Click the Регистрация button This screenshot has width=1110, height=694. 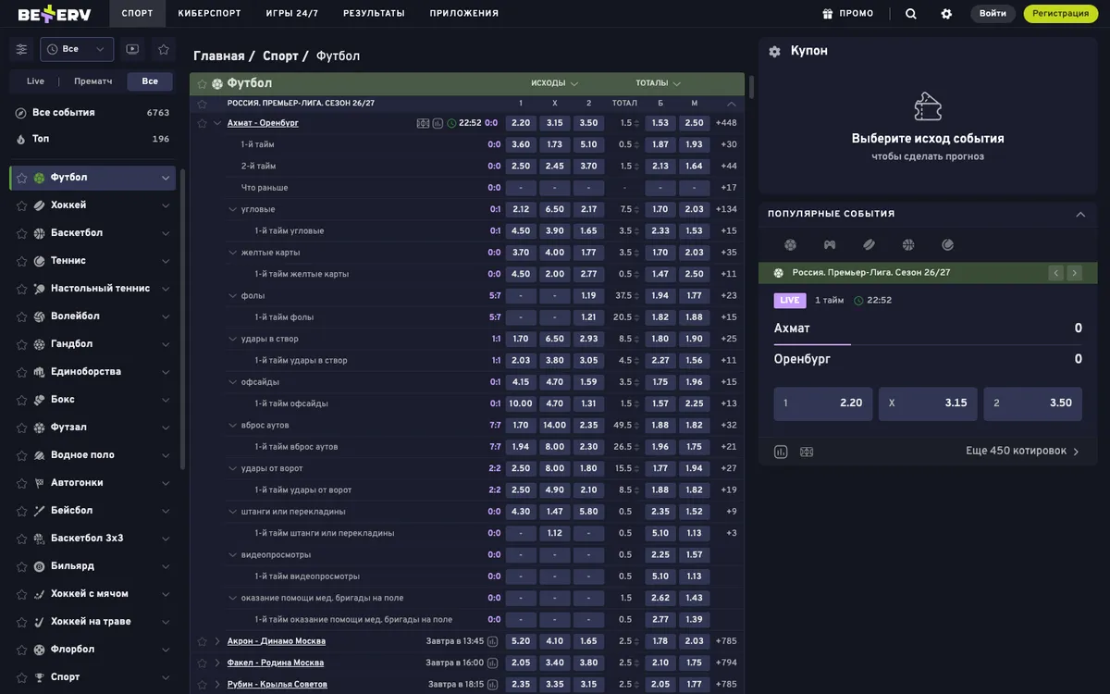click(x=1061, y=14)
